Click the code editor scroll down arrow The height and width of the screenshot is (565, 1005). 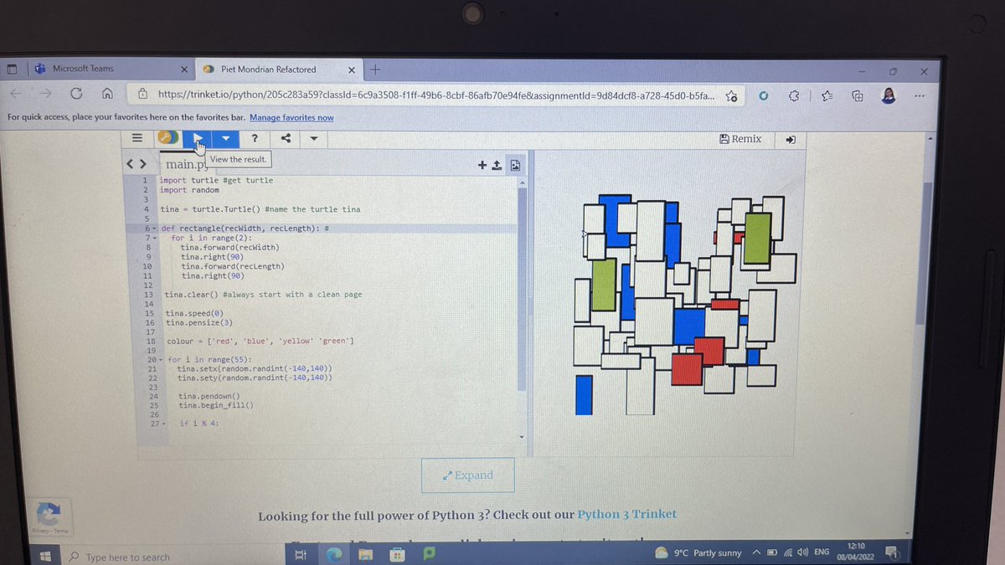click(523, 437)
